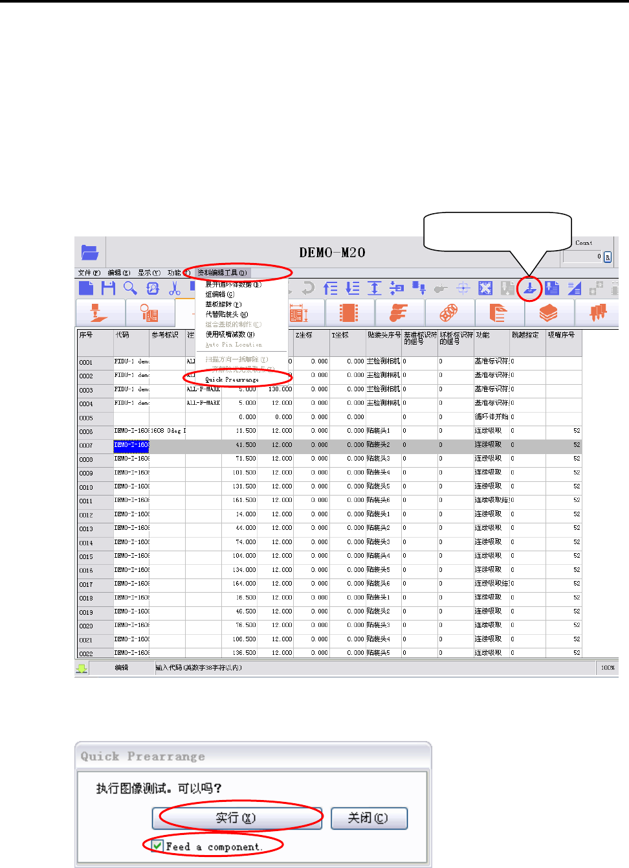
Task: Open the 资料编辑工具(D) menu
Action: pos(222,273)
